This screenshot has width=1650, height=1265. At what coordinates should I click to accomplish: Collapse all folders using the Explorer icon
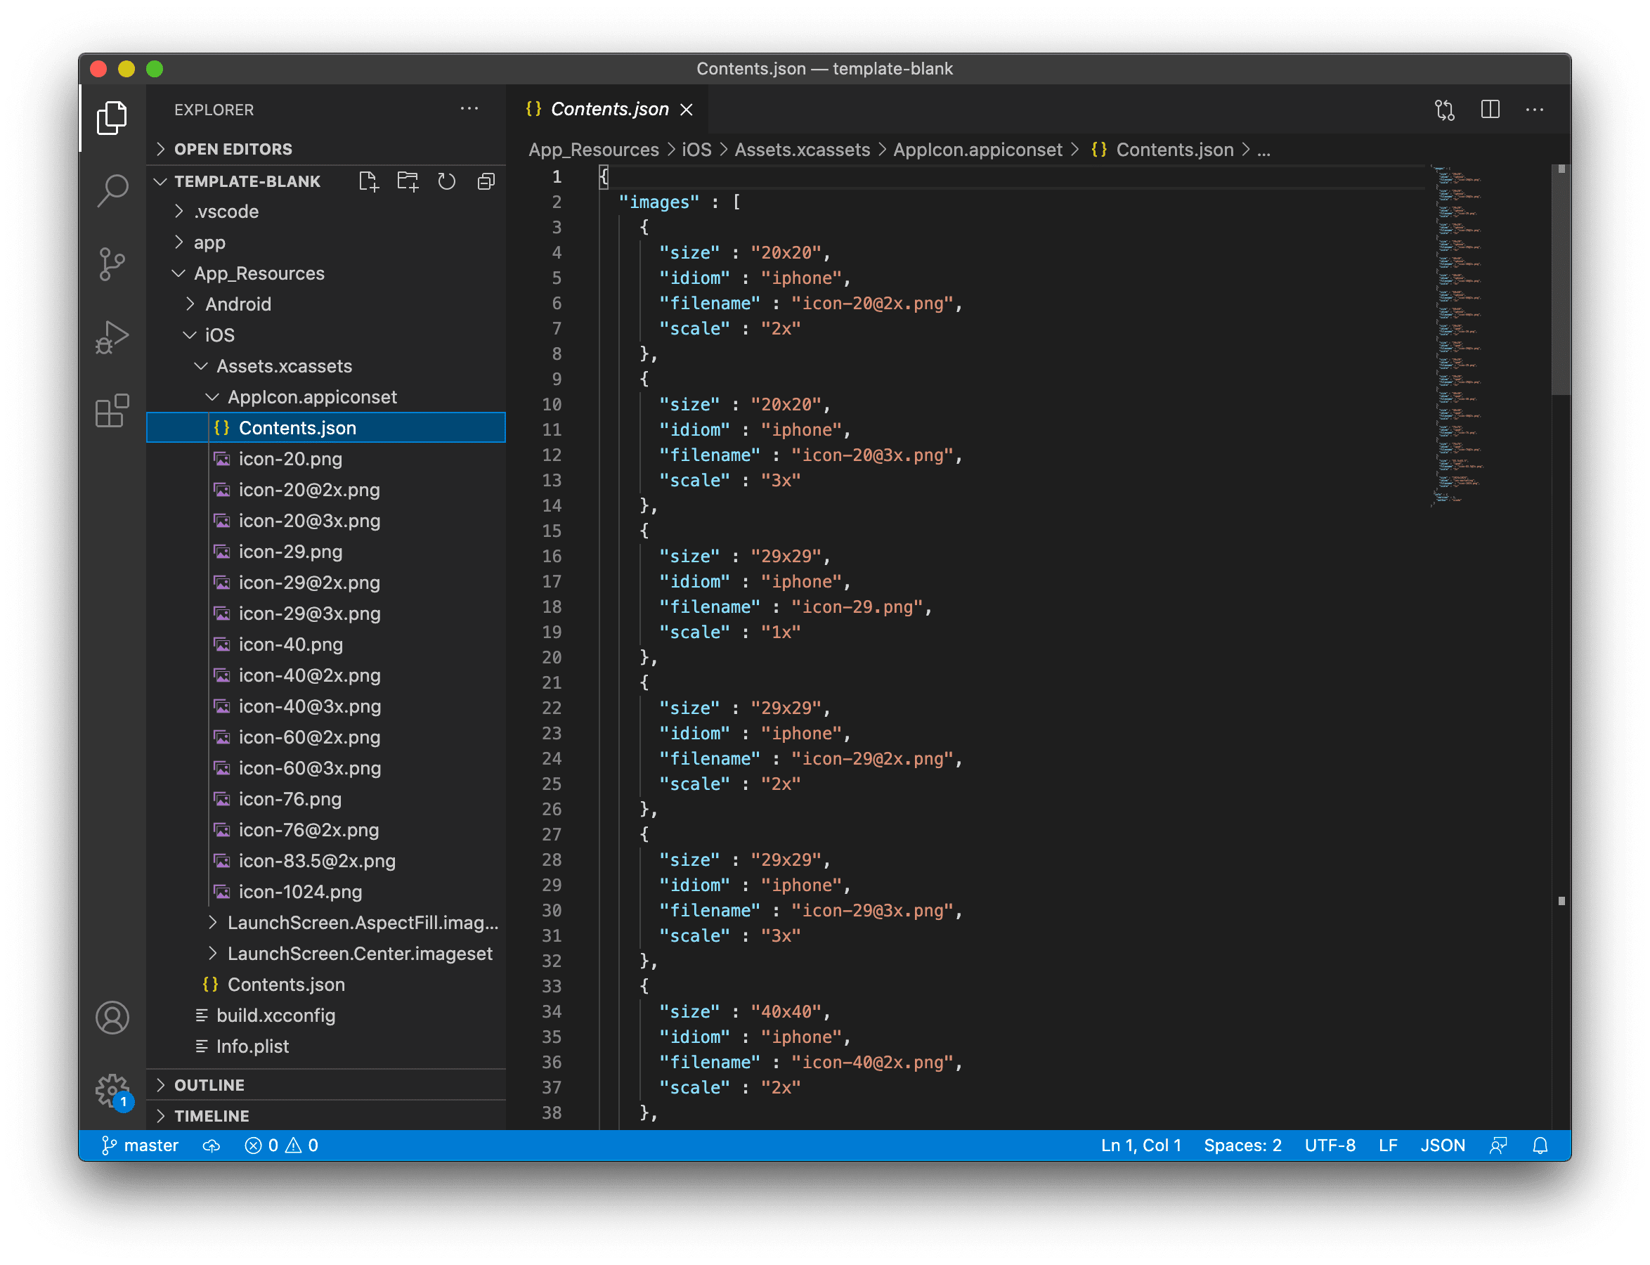point(485,181)
